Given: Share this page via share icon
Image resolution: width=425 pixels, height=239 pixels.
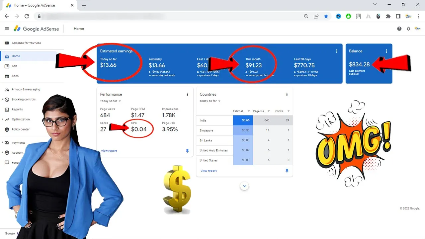Looking at the screenshot, I should coord(316,16).
